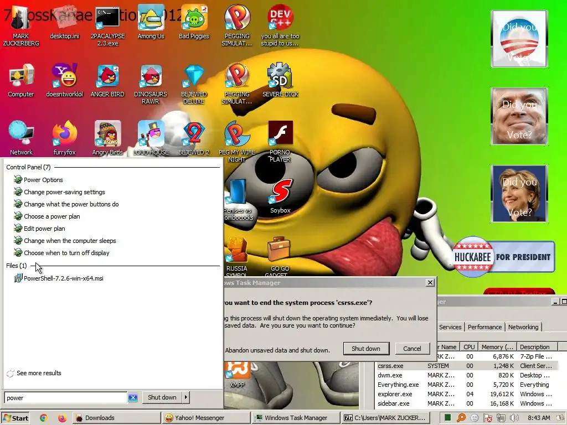
Task: Open Power Options search result
Action: (43, 180)
